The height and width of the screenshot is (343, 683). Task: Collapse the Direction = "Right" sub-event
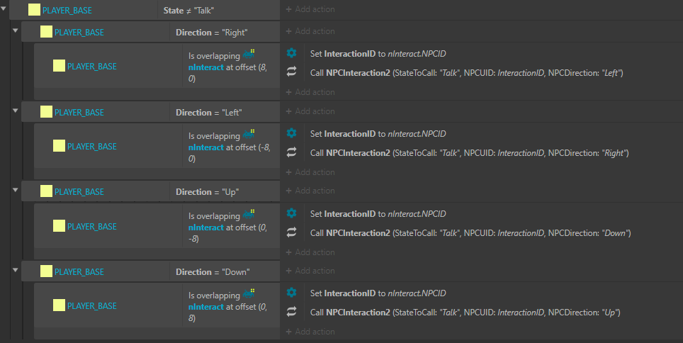[16, 30]
